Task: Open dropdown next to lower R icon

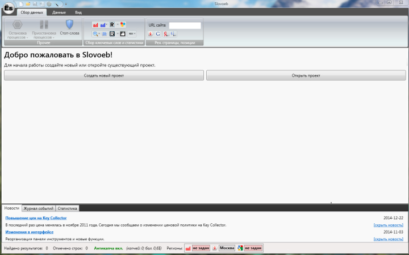Action: 118,33
